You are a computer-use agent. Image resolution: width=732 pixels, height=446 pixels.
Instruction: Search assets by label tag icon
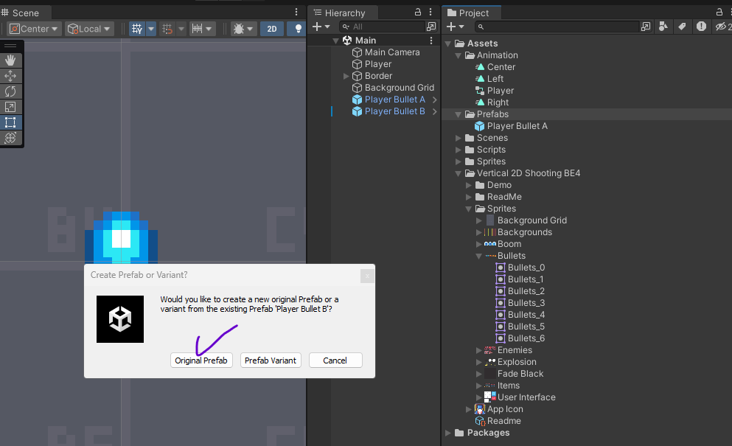(682, 27)
